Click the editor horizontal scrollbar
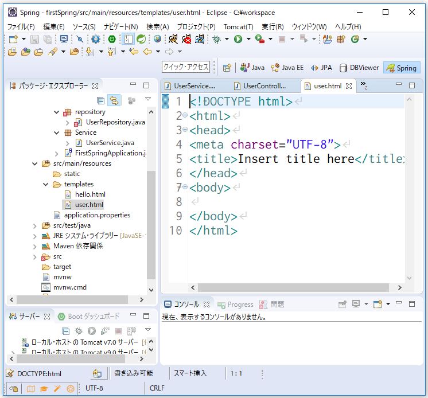 point(293,287)
